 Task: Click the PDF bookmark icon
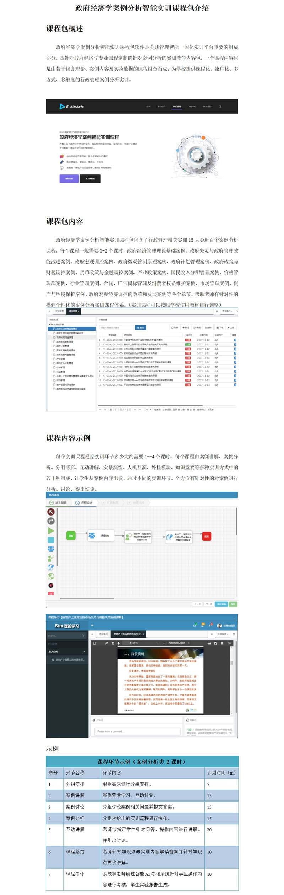pos(222,643)
